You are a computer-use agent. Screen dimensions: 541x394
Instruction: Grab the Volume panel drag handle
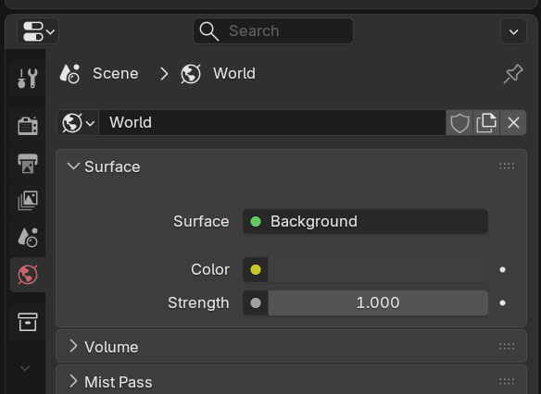coord(507,347)
